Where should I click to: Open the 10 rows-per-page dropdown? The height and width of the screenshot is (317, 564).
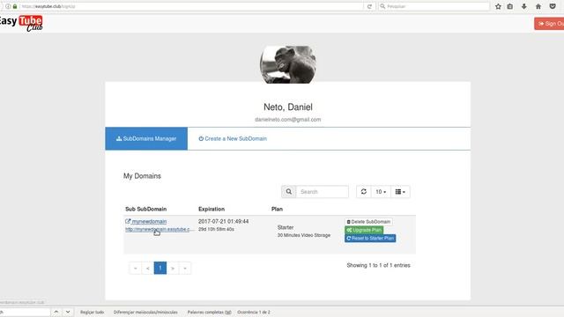pyautogui.click(x=381, y=192)
